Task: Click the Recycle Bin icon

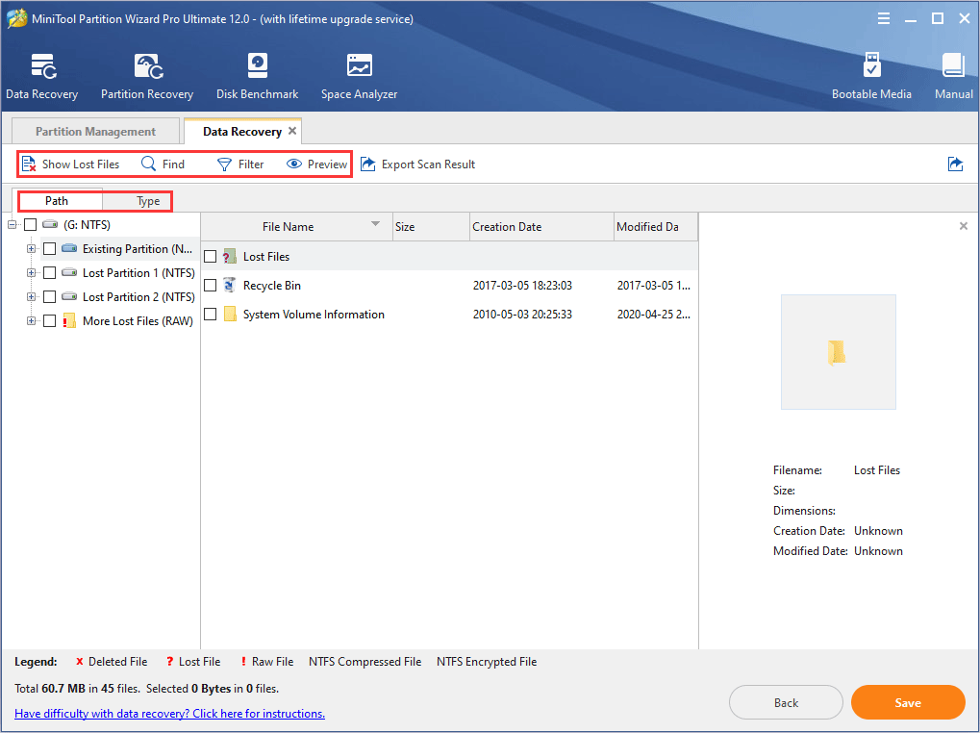Action: (230, 285)
